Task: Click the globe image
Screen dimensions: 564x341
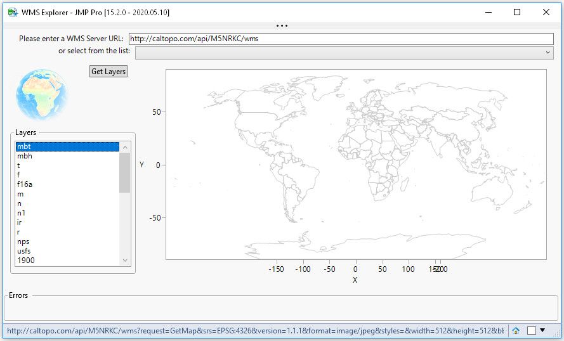Action: (42, 94)
